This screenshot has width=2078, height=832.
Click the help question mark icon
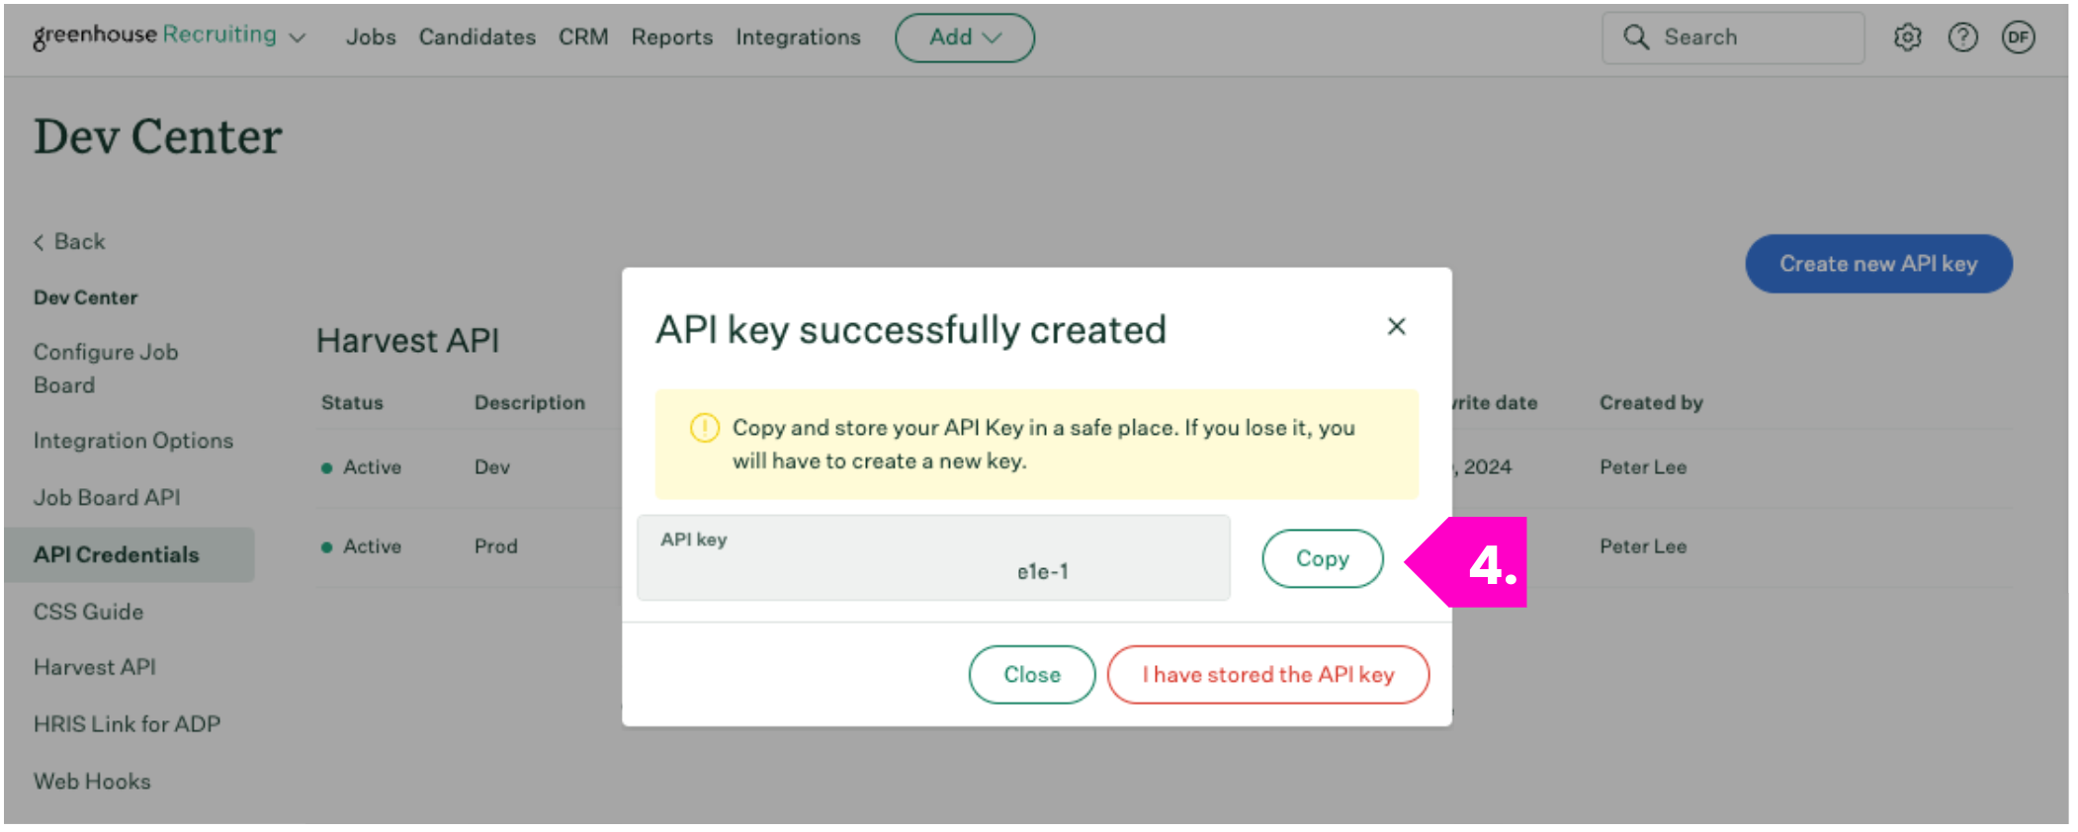pos(1962,38)
